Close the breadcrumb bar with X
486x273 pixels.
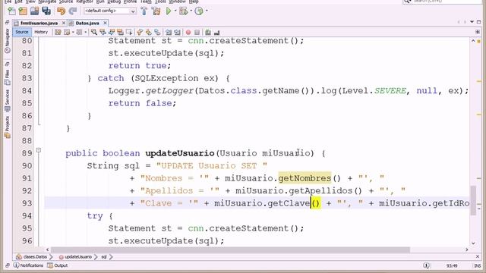click(478, 256)
